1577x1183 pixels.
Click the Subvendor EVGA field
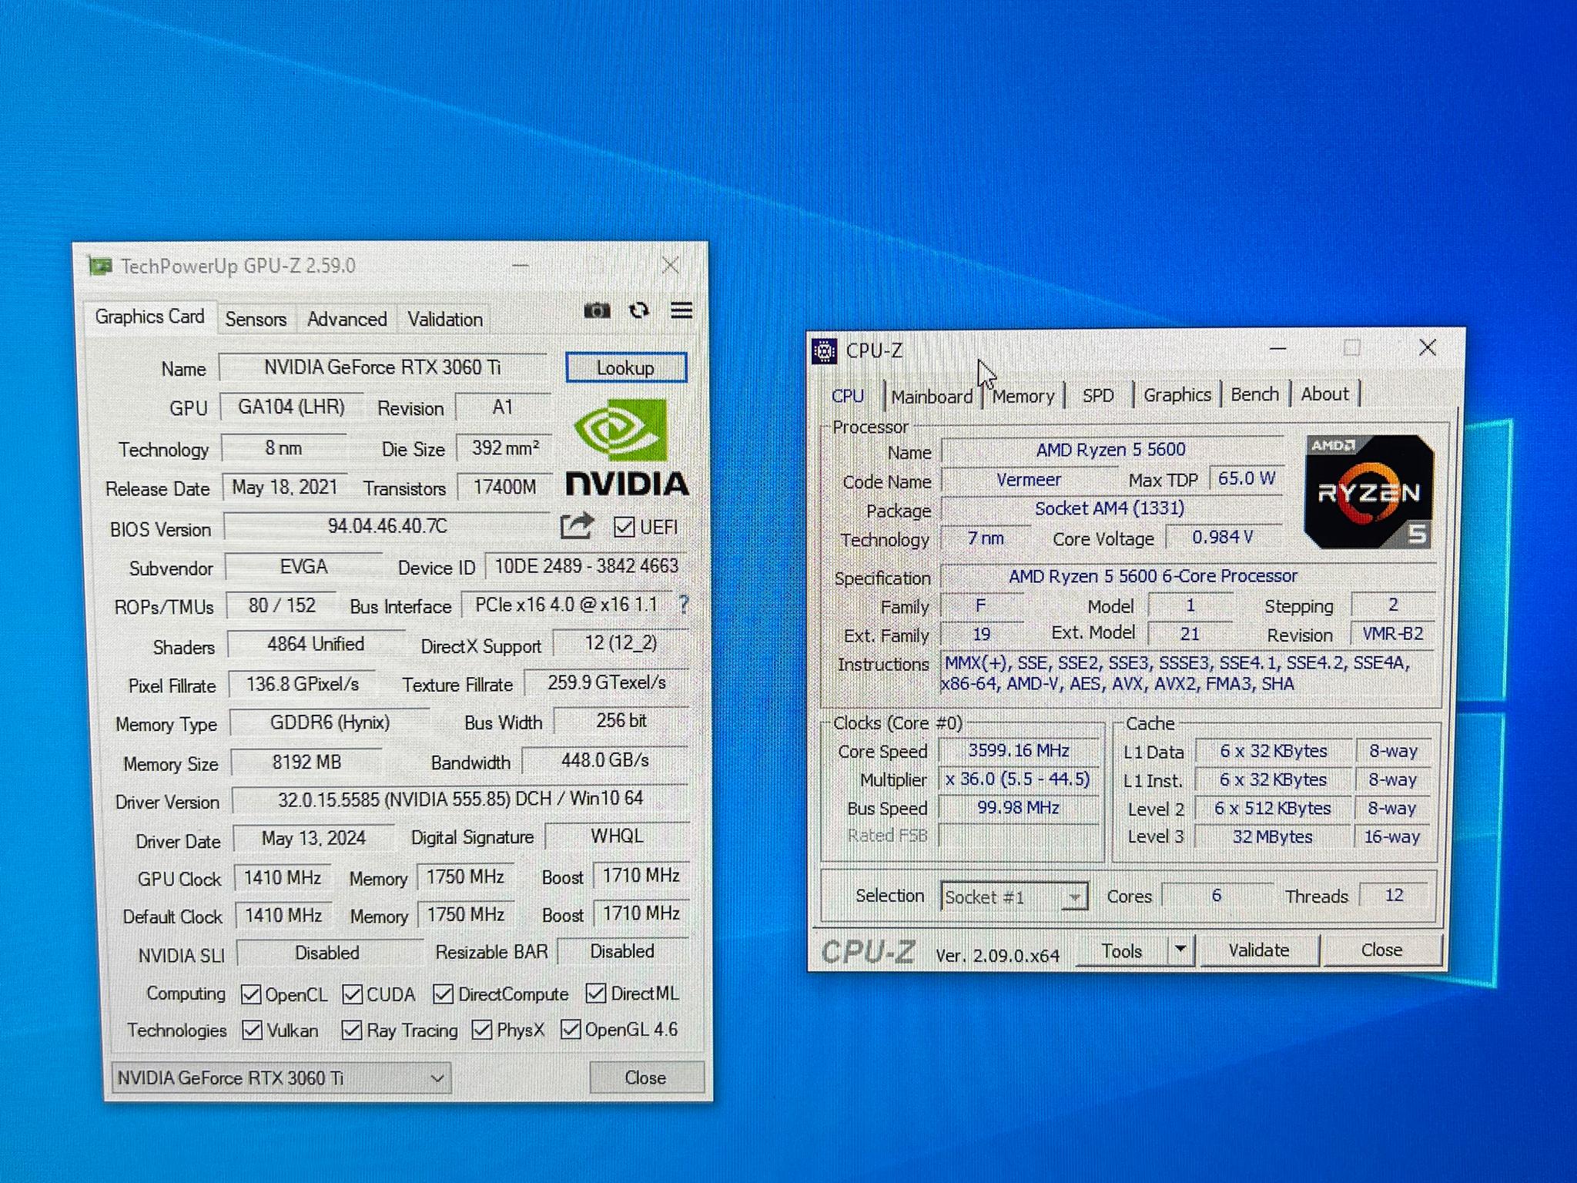pos(303,567)
